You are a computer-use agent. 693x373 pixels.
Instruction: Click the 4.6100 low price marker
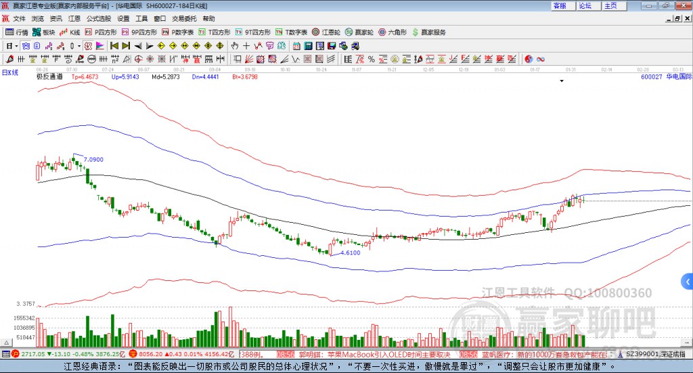point(349,253)
